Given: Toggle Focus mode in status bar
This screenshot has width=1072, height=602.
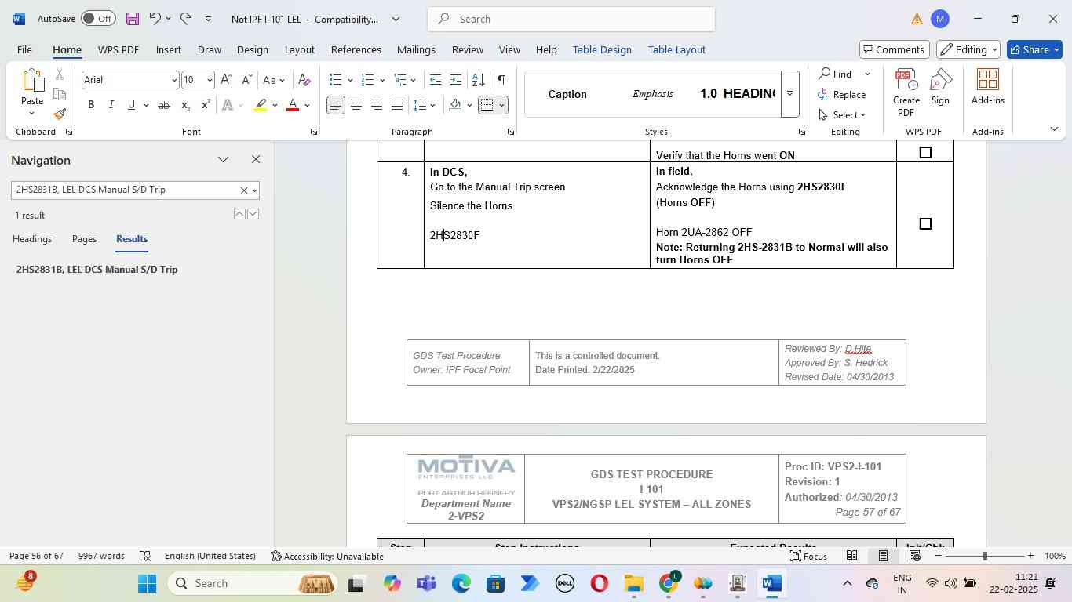Looking at the screenshot, I should [808, 556].
